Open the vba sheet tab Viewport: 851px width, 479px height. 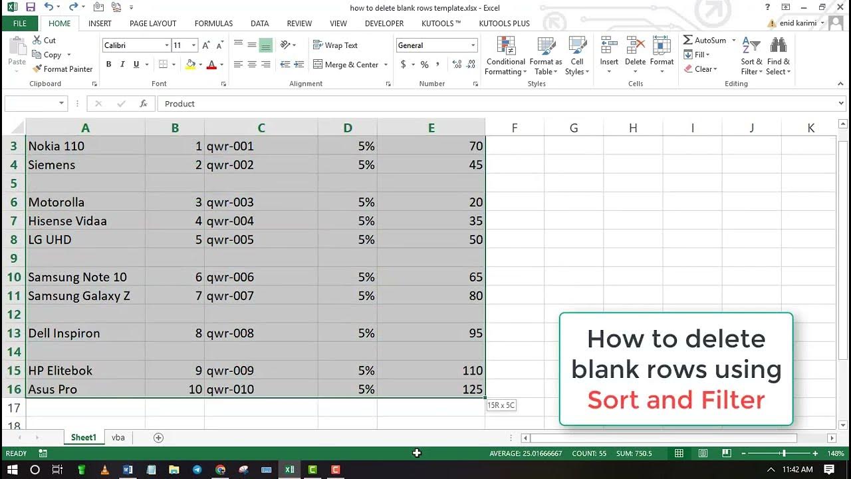[118, 438]
